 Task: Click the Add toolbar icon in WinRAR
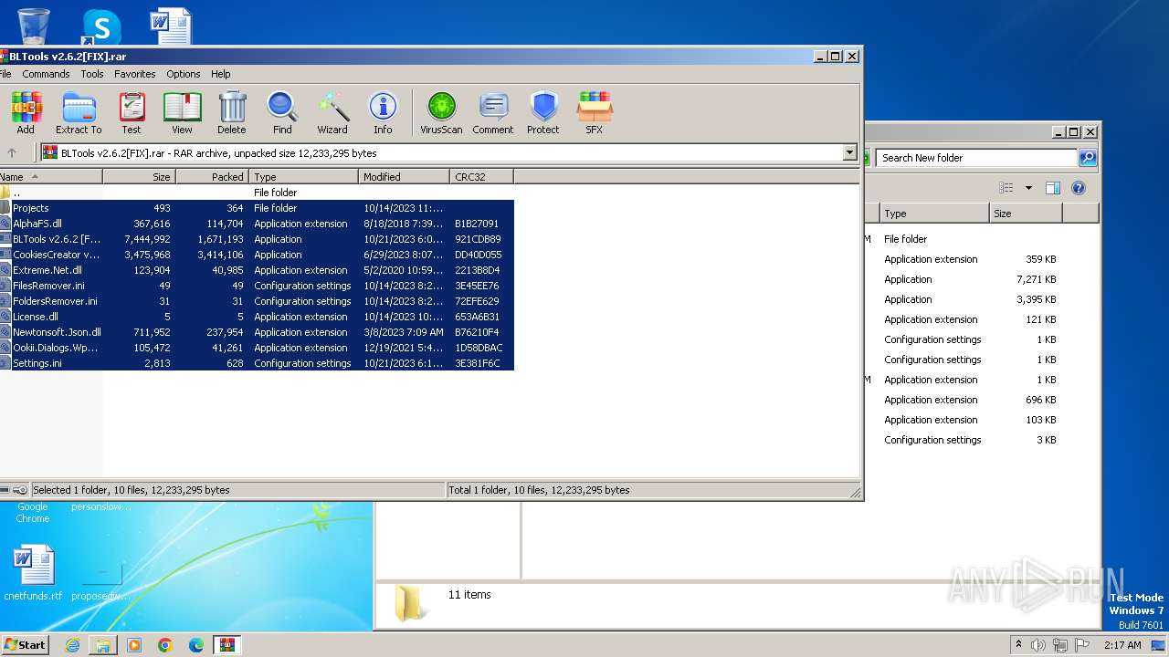point(26,113)
